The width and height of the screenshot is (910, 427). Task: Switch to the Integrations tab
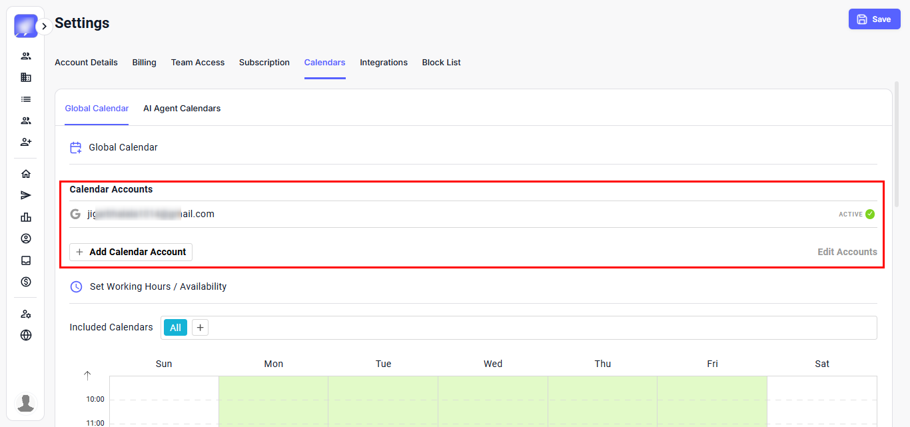point(384,63)
